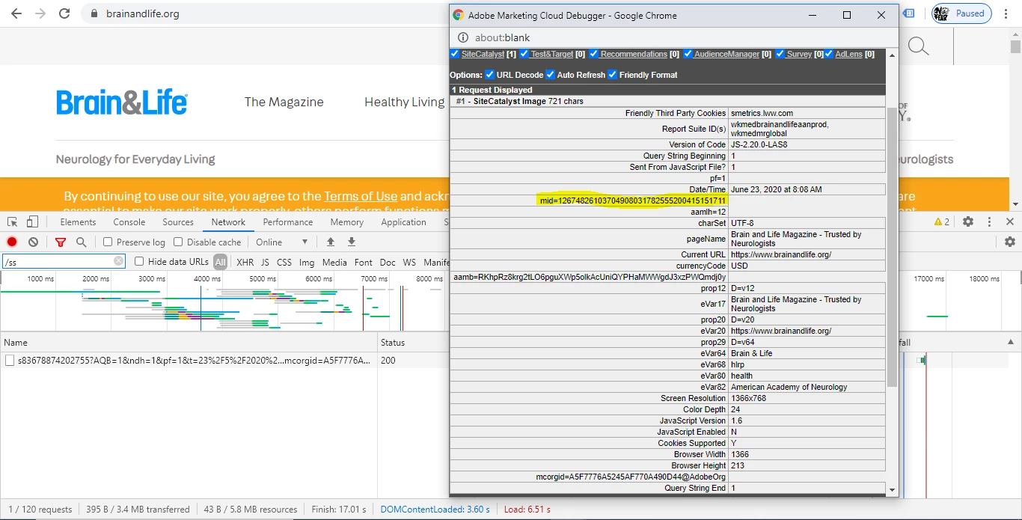Close the DevTools panel

click(1009, 221)
